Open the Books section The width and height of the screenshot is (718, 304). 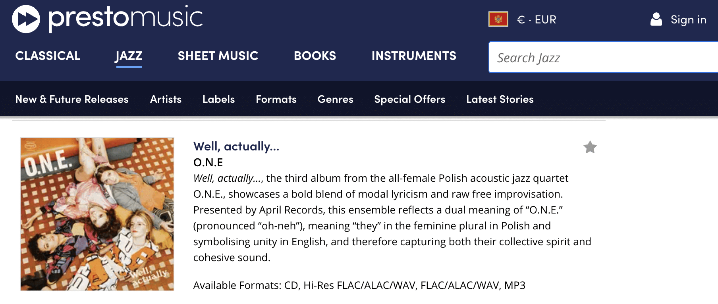pyautogui.click(x=315, y=56)
